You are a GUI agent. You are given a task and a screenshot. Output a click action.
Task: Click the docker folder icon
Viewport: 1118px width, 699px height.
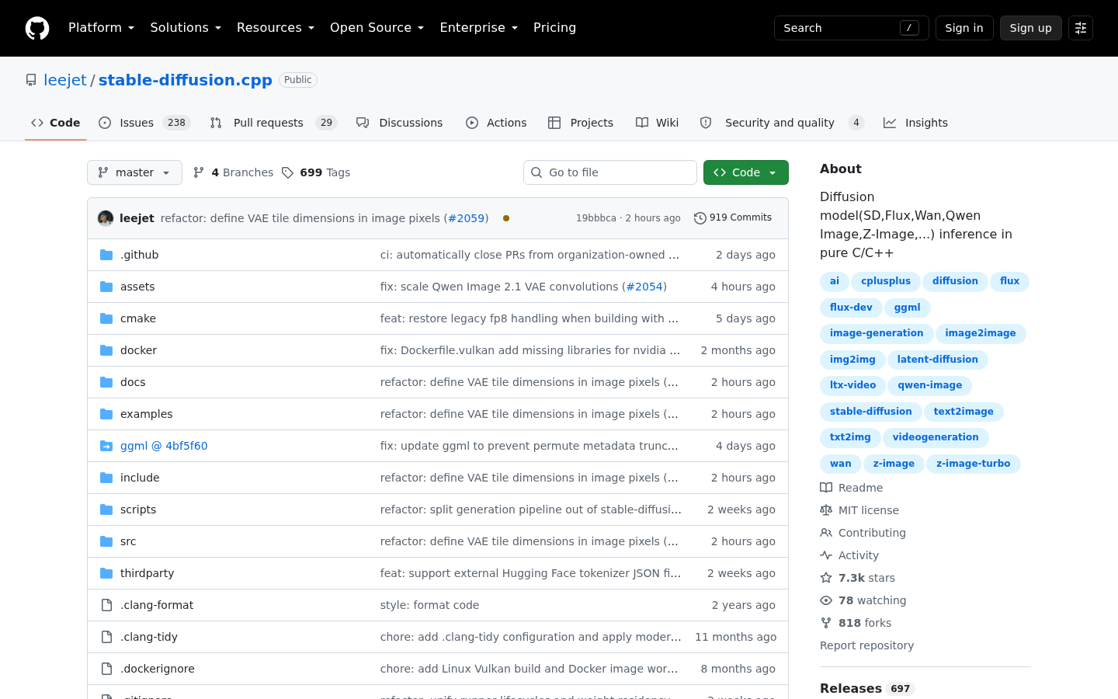click(106, 350)
